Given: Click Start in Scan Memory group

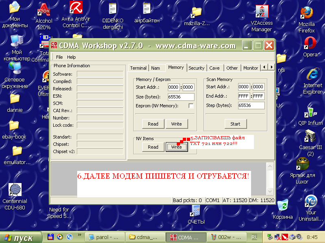Looking at the screenshot, I should 236,124.
